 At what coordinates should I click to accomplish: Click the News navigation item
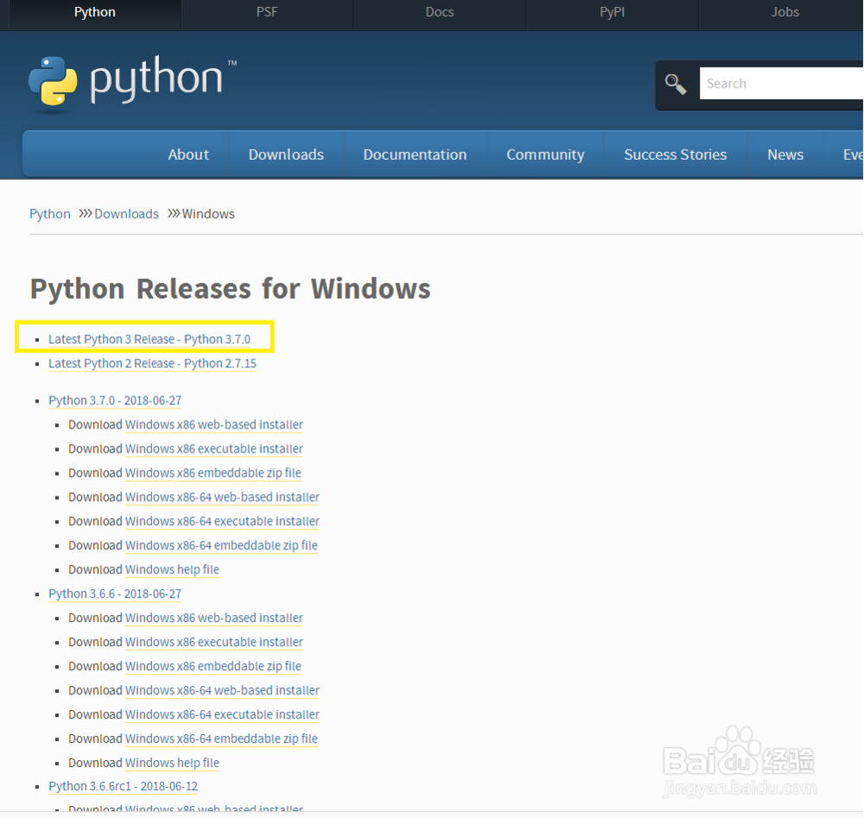[x=785, y=155]
